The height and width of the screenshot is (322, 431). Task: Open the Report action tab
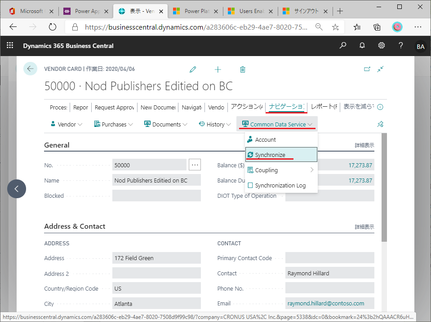(x=80, y=107)
